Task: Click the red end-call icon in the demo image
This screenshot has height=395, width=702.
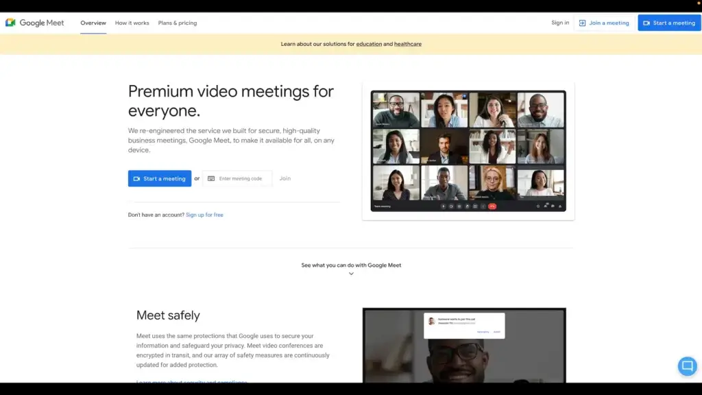Action: (492, 206)
